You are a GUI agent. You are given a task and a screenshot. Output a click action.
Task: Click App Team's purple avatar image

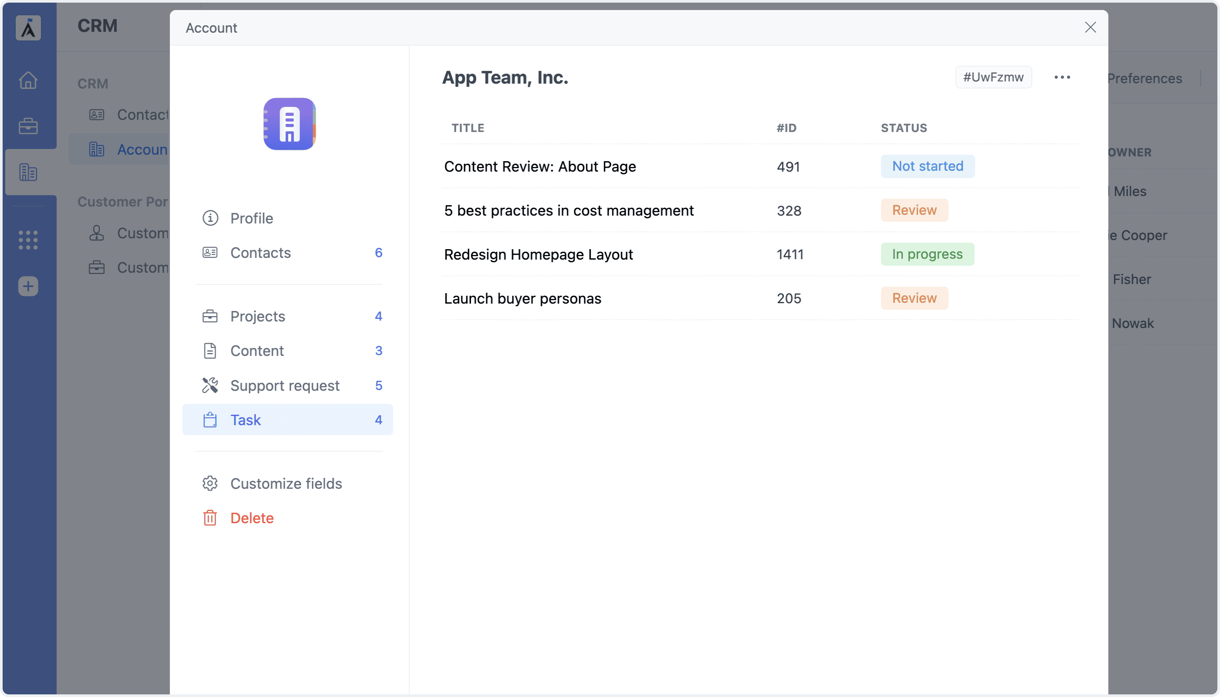[289, 124]
